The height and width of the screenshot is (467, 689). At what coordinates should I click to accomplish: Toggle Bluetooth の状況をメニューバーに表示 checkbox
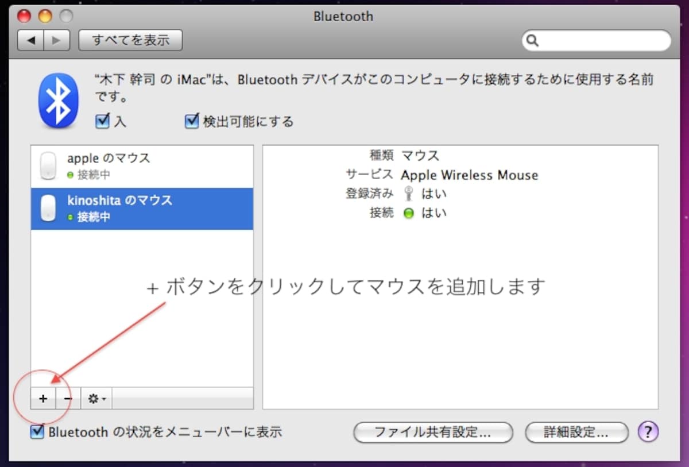point(37,432)
